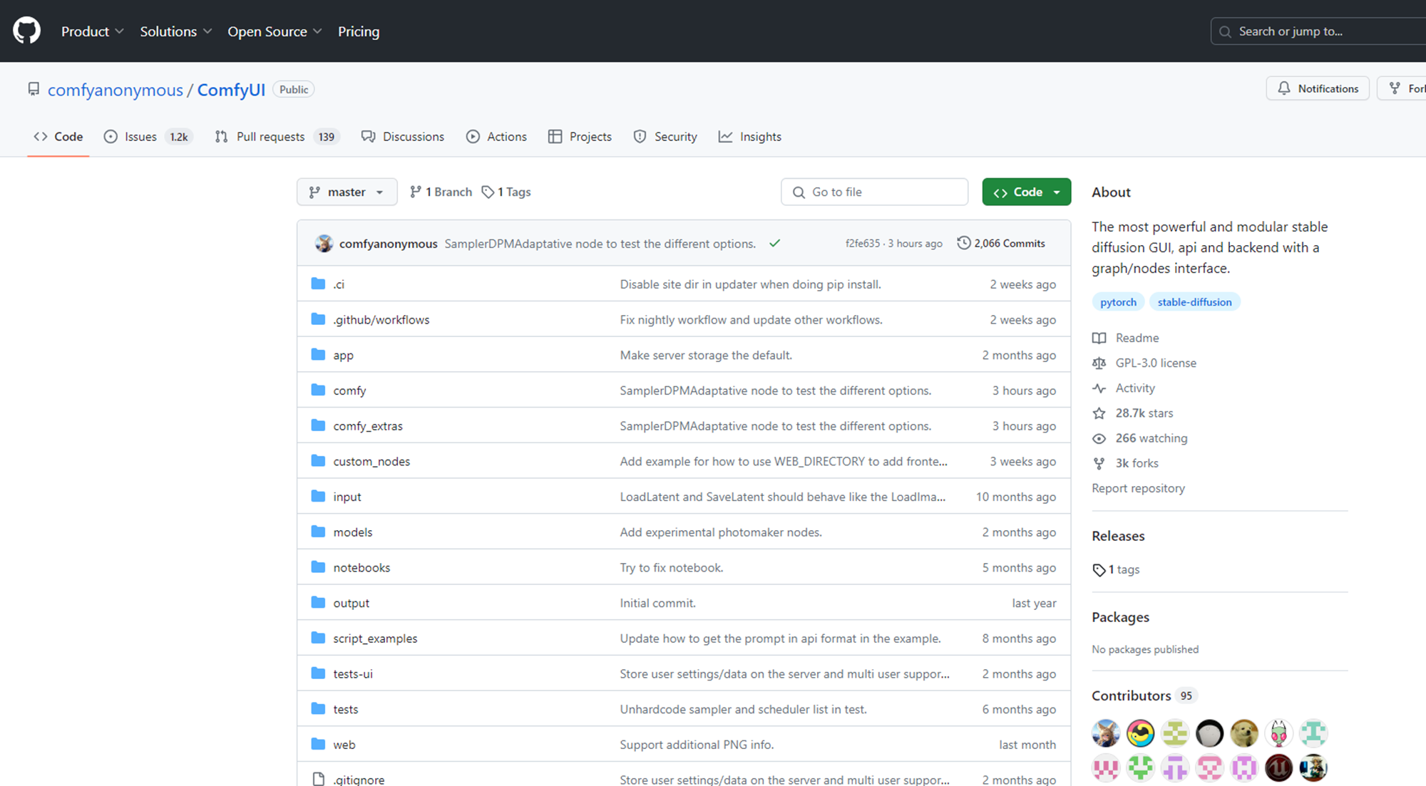Viewport: 1426px width, 786px height.
Task: Click the folder icon for script_examples
Action: [x=318, y=638]
